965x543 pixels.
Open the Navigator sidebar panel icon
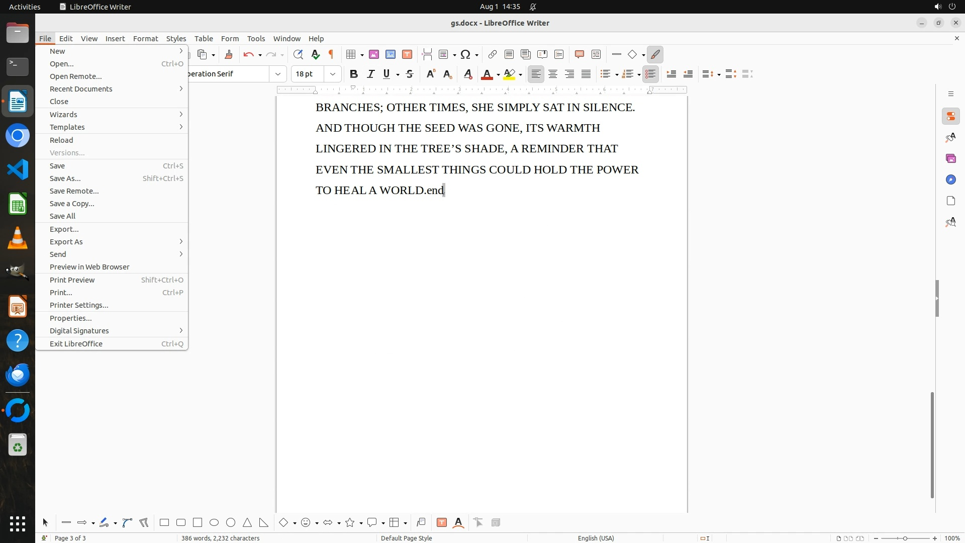[950, 179]
